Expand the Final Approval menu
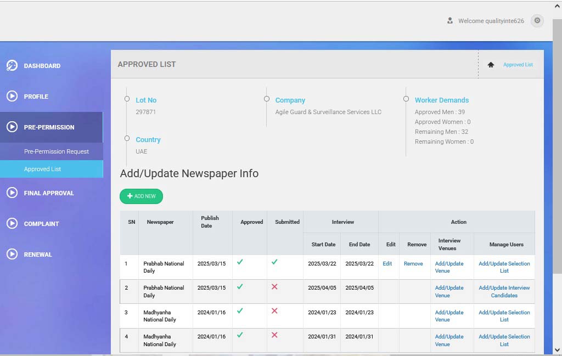 click(x=49, y=193)
